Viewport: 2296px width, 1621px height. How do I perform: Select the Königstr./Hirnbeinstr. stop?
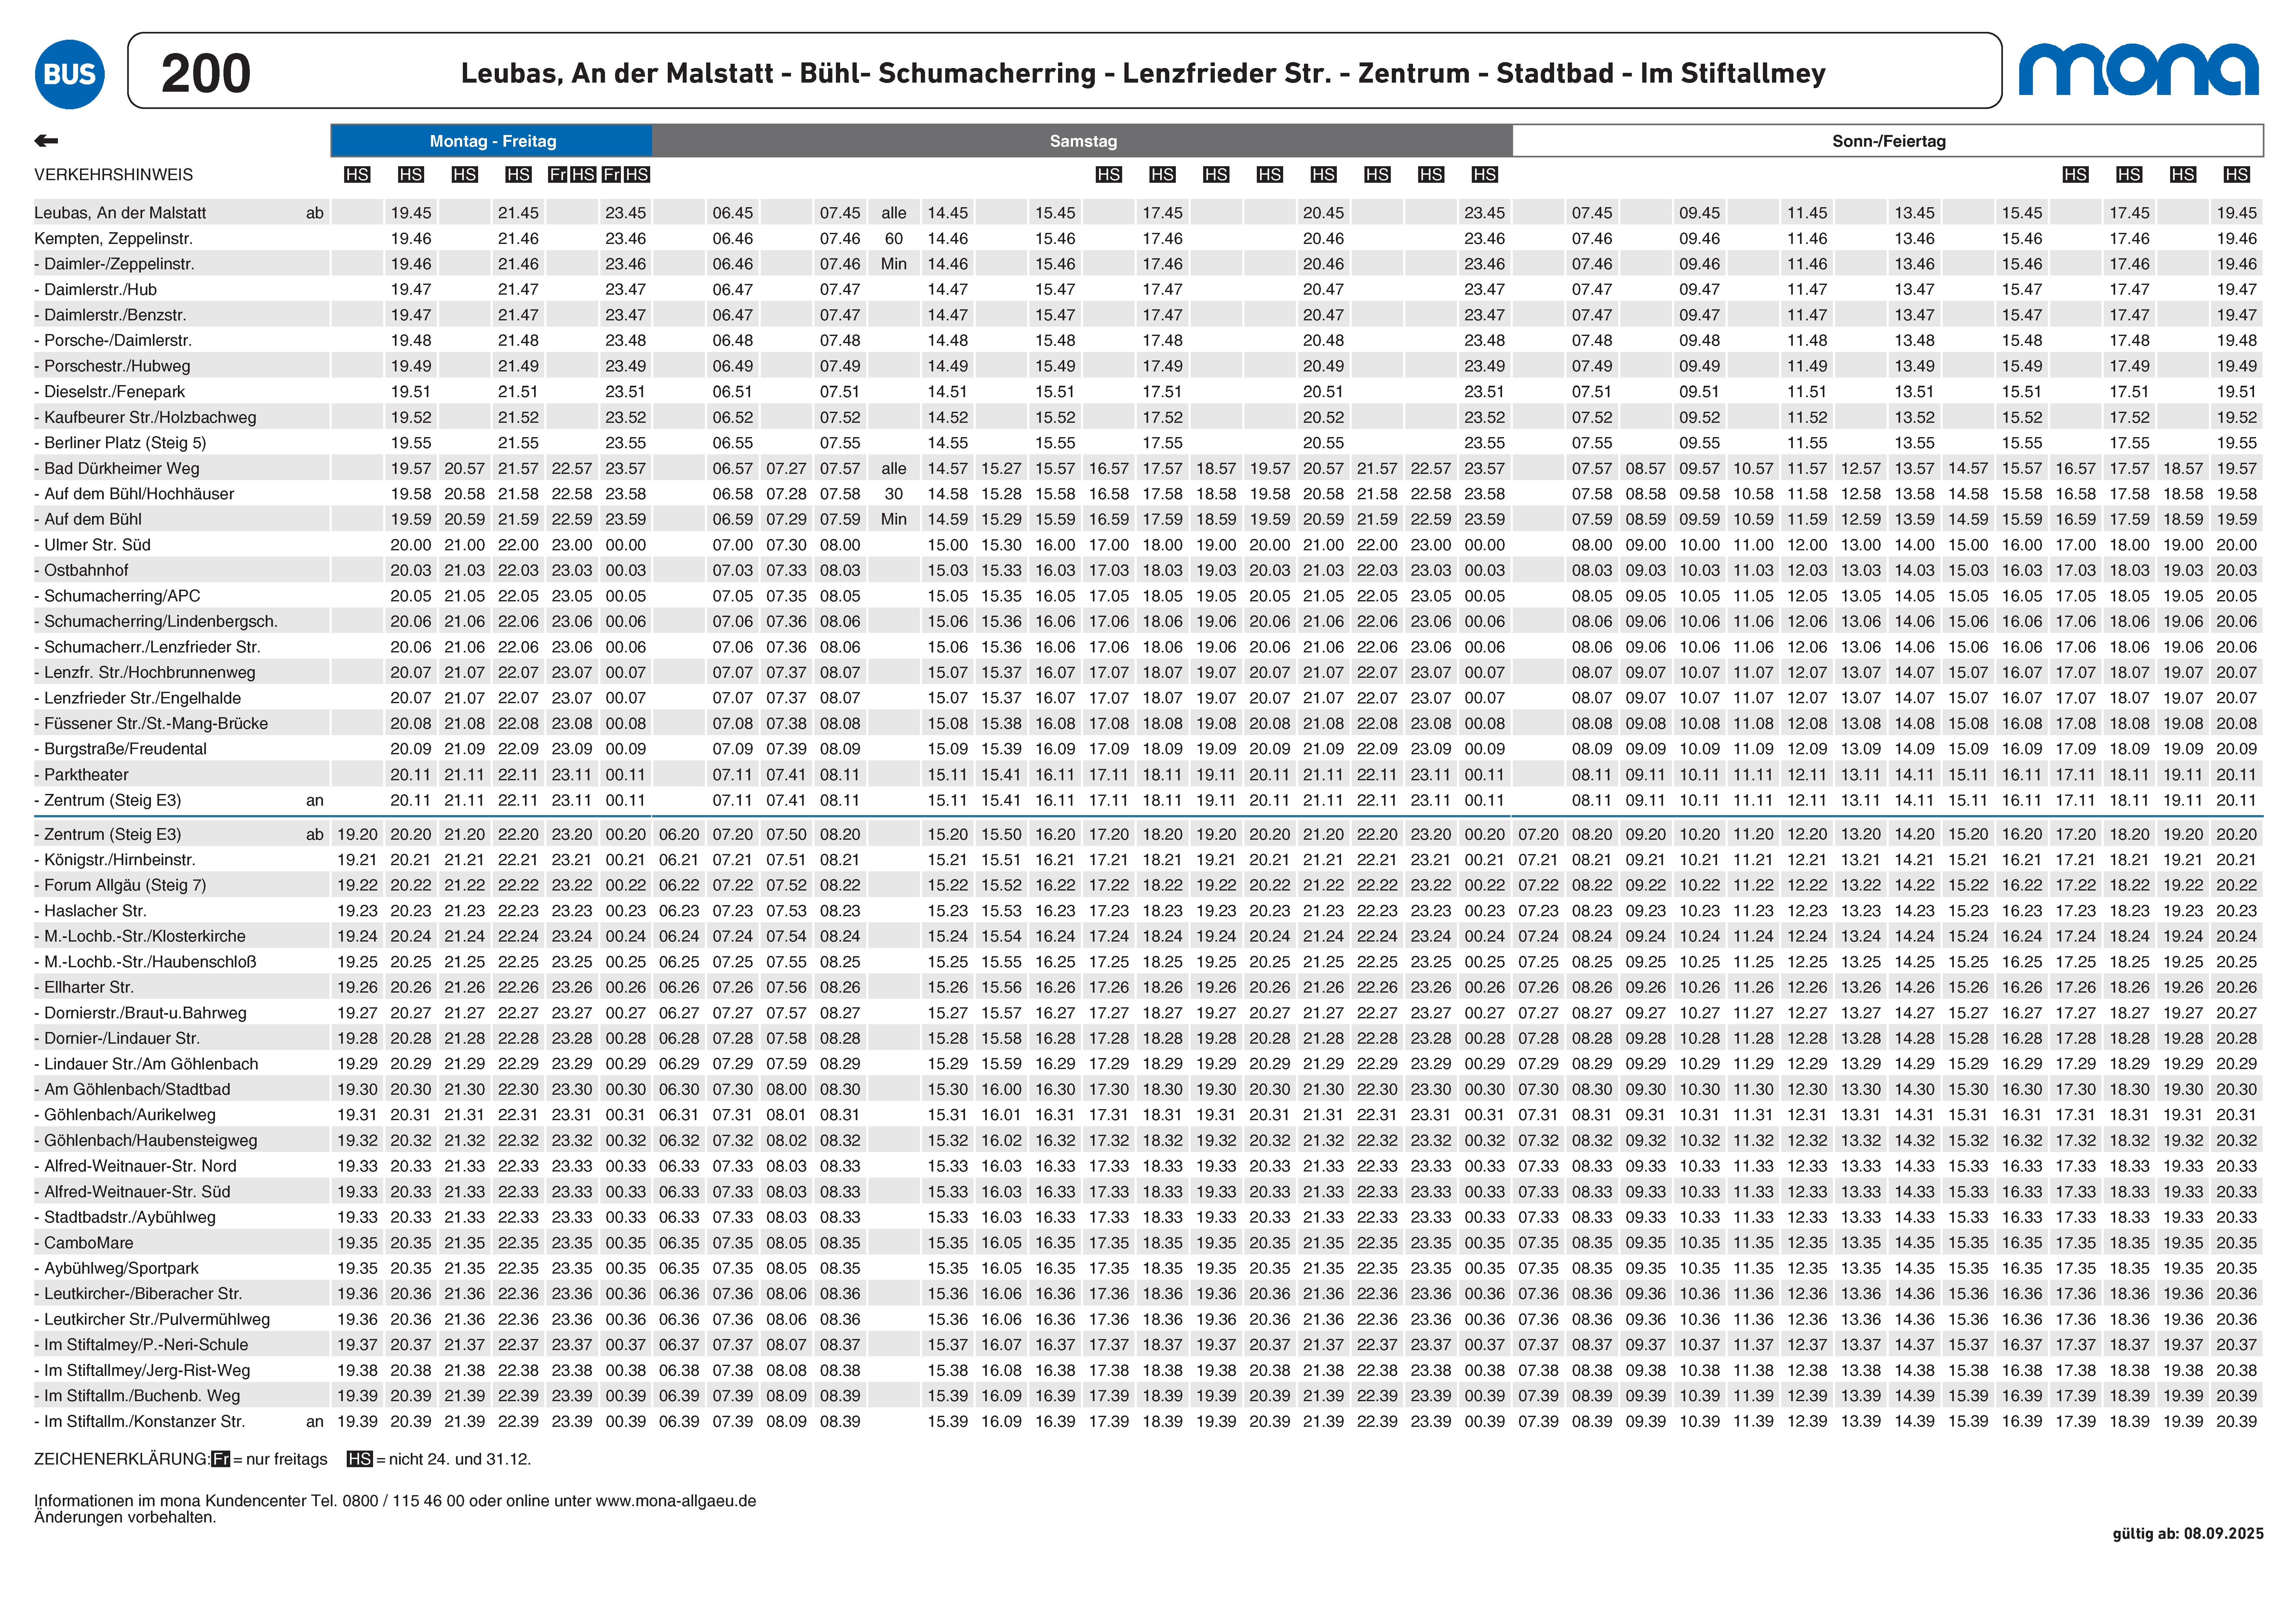click(x=115, y=860)
